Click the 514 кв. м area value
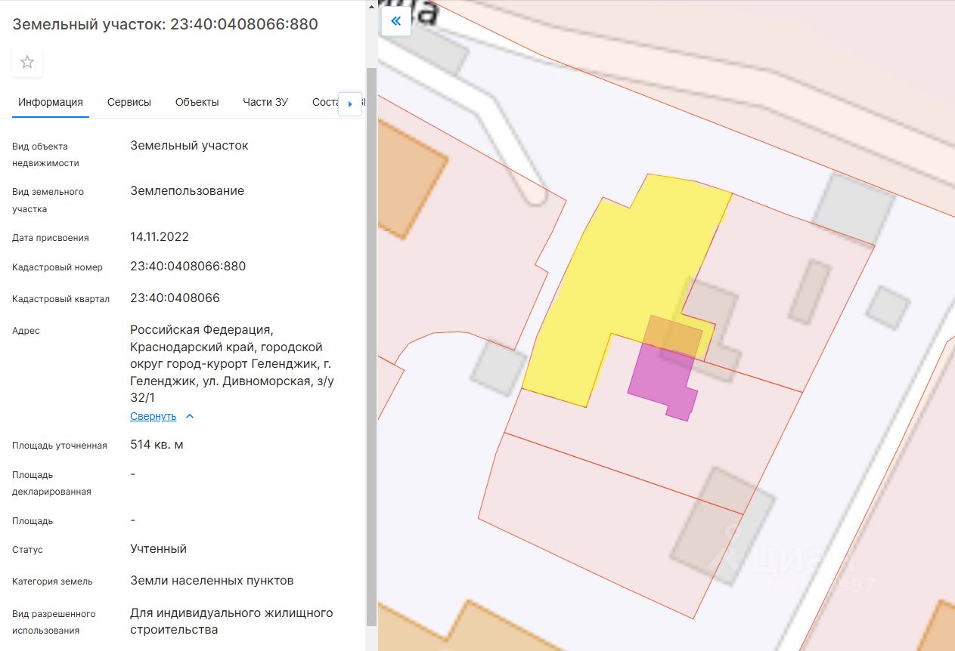955x651 pixels. [x=157, y=444]
